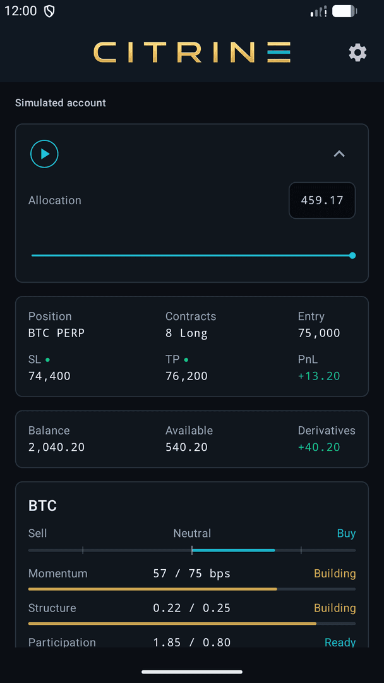384x683 pixels.
Task: Tap the Structure Building status
Action: (x=335, y=608)
